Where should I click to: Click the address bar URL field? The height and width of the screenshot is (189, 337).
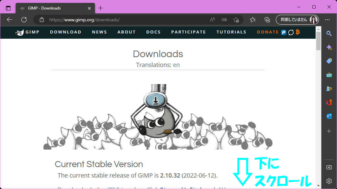[125, 20]
